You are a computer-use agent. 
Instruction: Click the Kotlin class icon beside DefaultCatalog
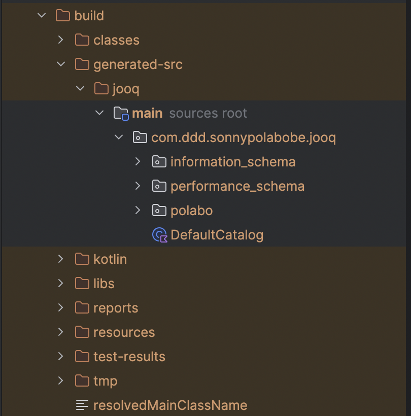click(x=159, y=234)
